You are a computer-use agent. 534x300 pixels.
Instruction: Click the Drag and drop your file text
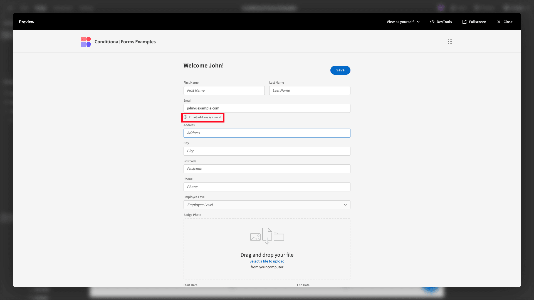[267, 255]
